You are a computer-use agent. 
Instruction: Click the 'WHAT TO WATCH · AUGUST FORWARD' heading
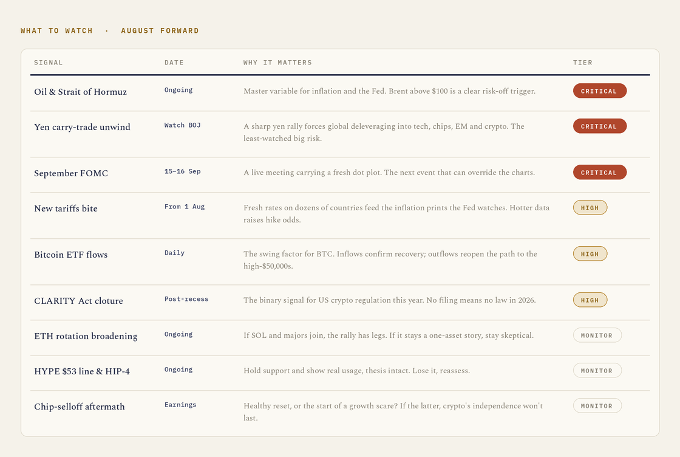pos(110,30)
